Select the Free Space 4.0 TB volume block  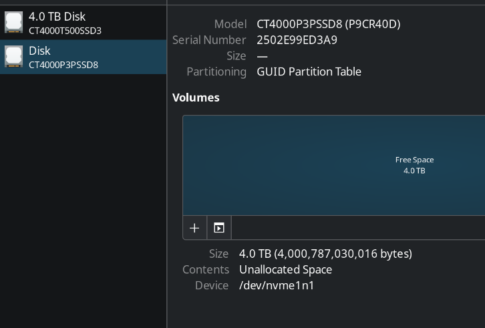[x=301, y=165]
